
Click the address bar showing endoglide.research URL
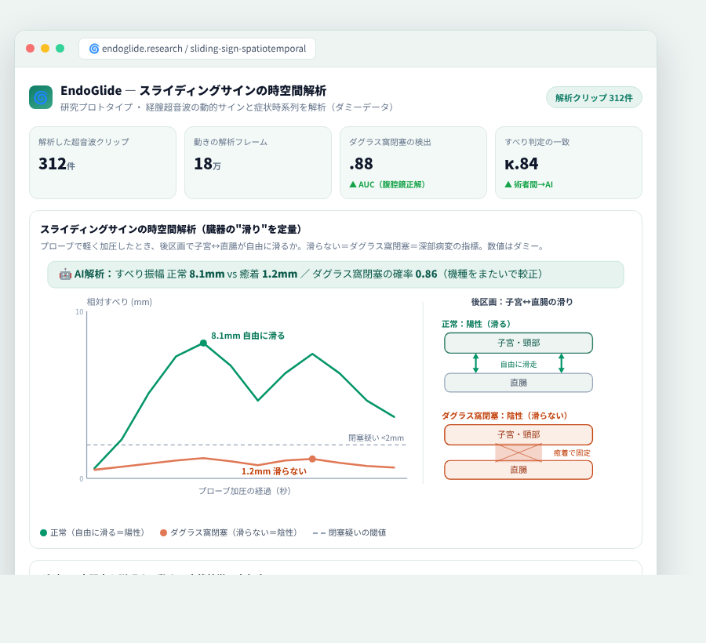pyautogui.click(x=197, y=49)
